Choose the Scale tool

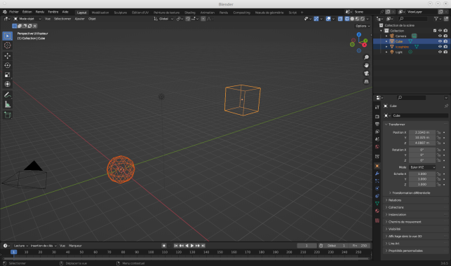tap(8, 75)
